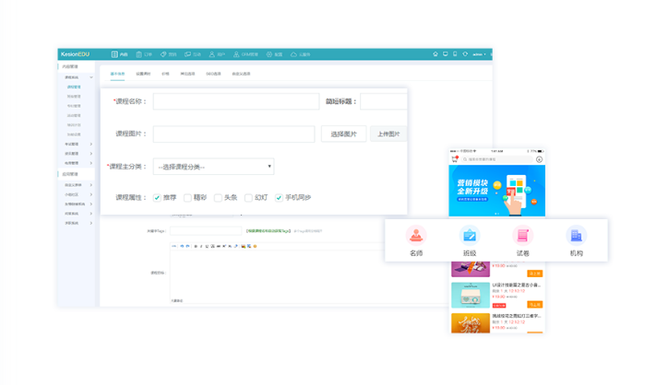Toggle the 手机同步 checkbox

point(279,197)
